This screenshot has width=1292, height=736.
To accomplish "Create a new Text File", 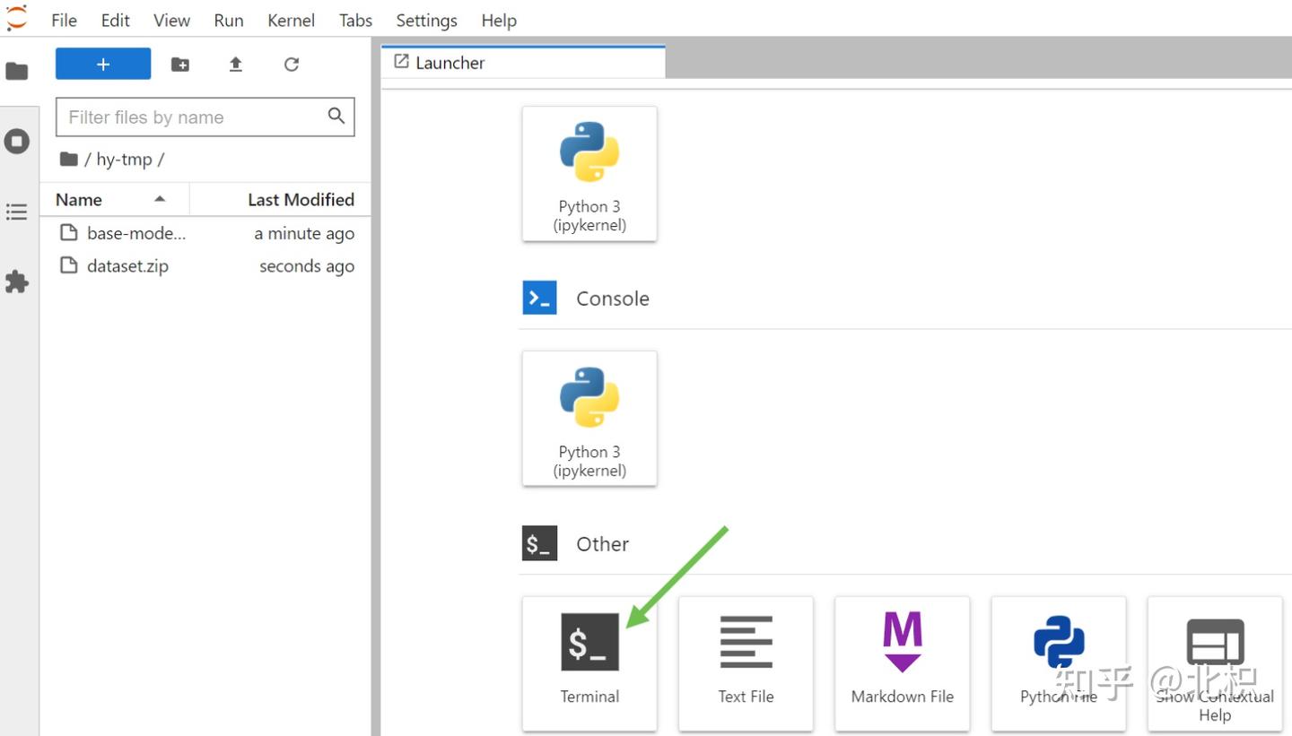I will (x=746, y=663).
